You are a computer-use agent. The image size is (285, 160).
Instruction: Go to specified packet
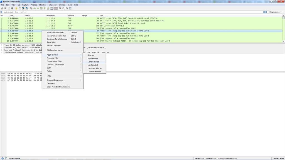(41, 8)
